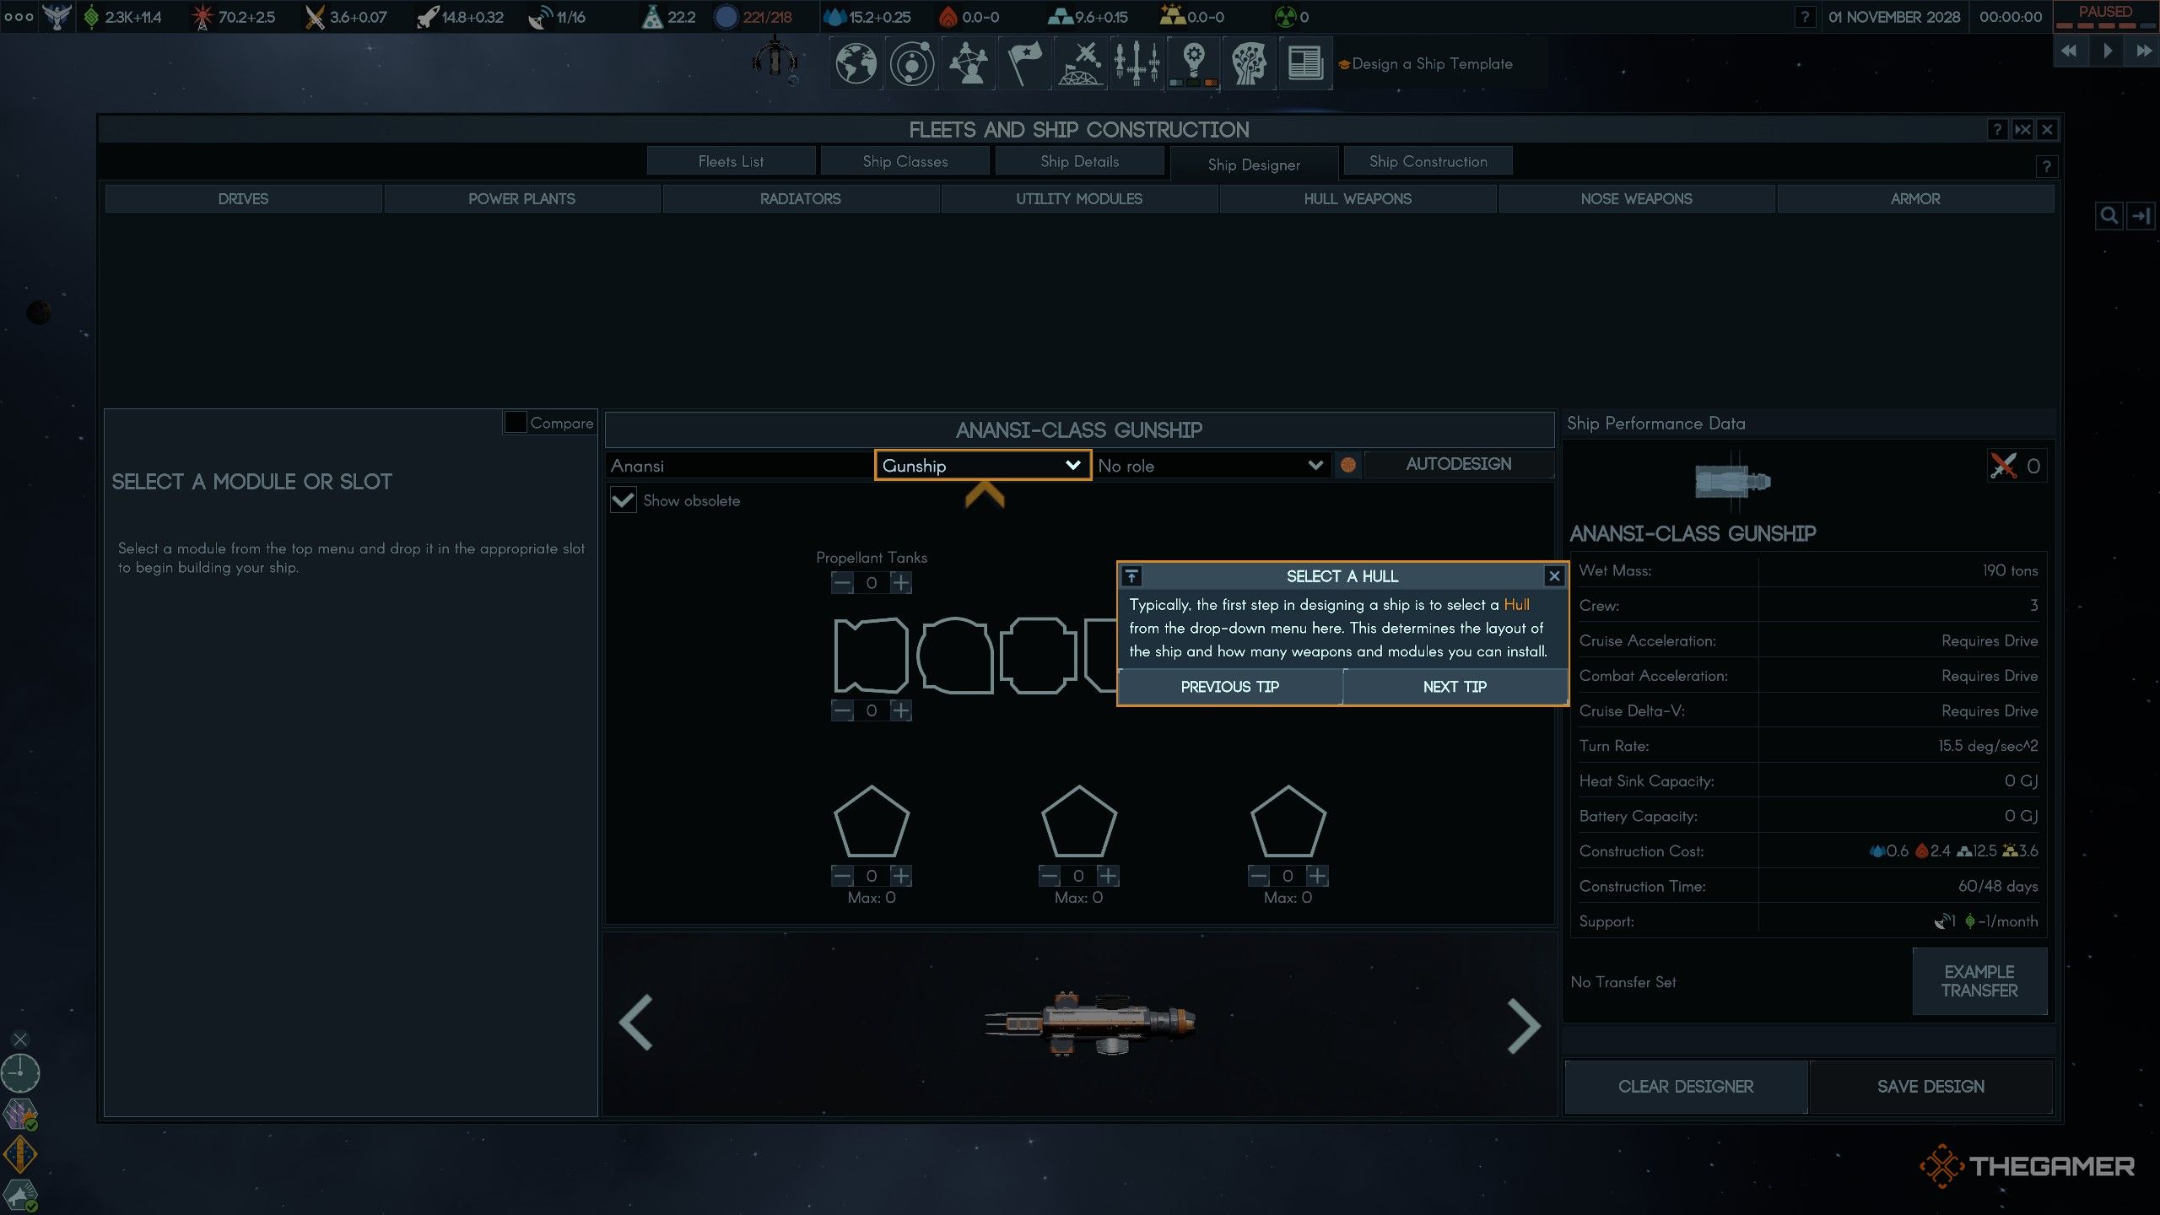Open the Gunship hull dropdown
2160x1215 pixels.
[982, 466]
